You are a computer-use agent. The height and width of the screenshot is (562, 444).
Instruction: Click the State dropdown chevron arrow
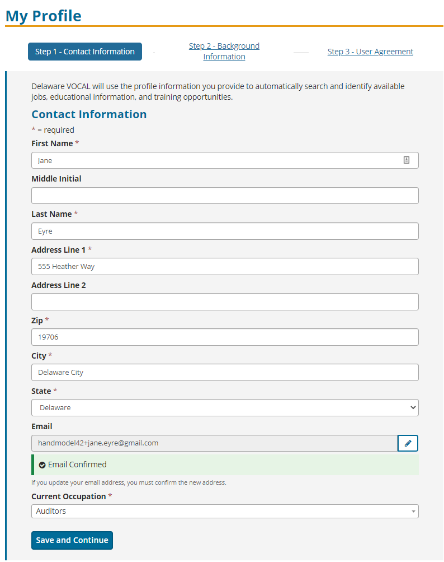413,407
